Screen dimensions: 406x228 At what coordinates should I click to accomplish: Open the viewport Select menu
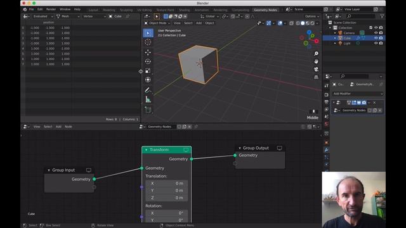pyautogui.click(x=188, y=23)
